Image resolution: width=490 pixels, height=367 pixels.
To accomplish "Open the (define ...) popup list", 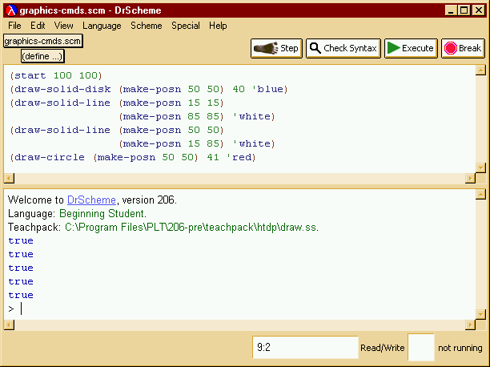I will pyautogui.click(x=42, y=56).
